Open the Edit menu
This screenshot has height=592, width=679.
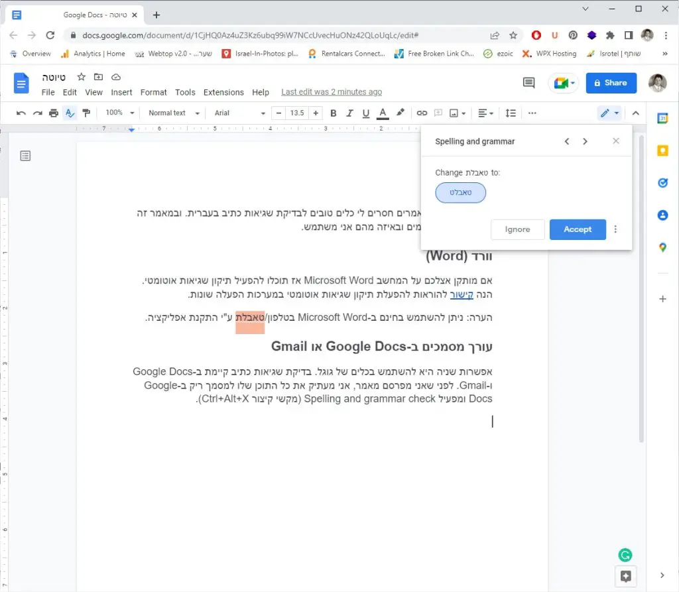click(70, 92)
